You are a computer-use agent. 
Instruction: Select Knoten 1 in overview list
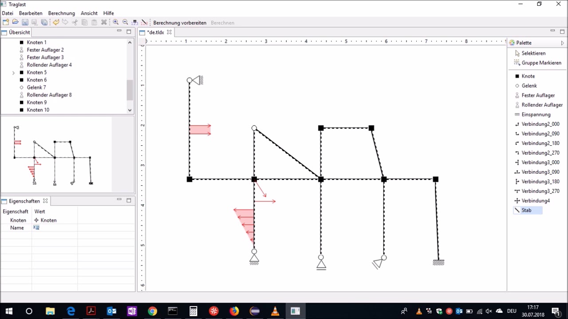pyautogui.click(x=36, y=43)
